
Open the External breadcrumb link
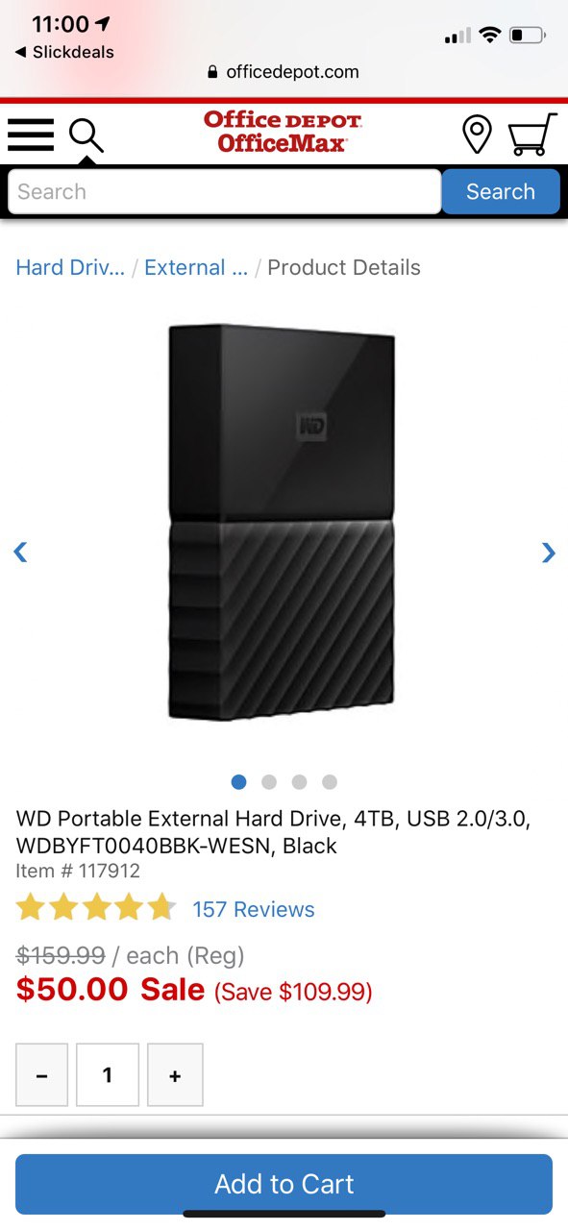click(x=196, y=267)
